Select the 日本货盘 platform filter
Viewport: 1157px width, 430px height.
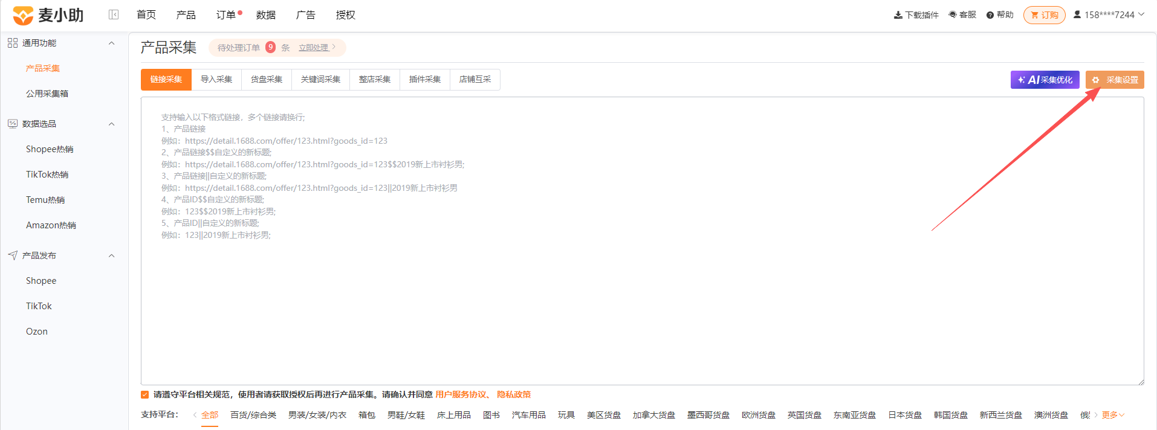[905, 415]
